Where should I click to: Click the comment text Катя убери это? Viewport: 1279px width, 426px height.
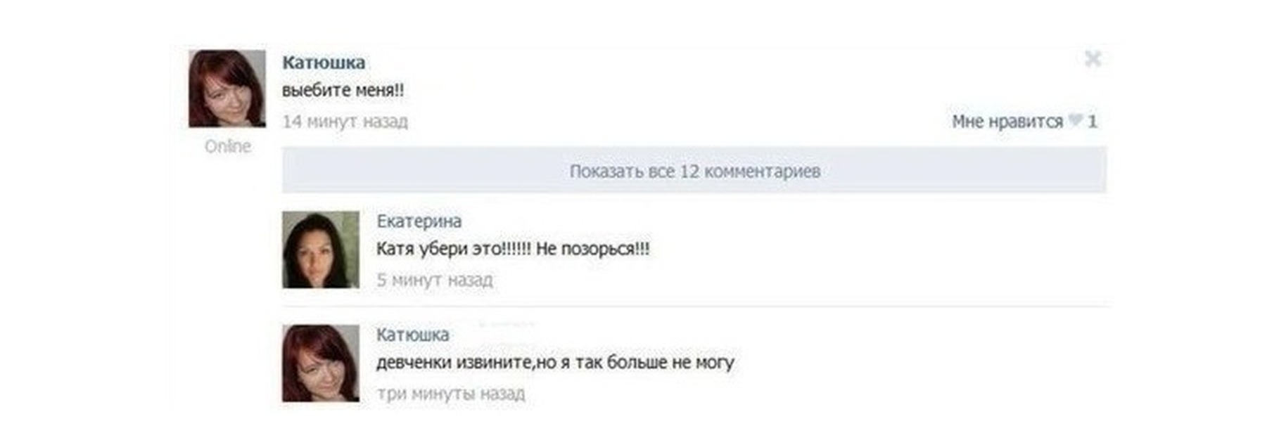(439, 249)
